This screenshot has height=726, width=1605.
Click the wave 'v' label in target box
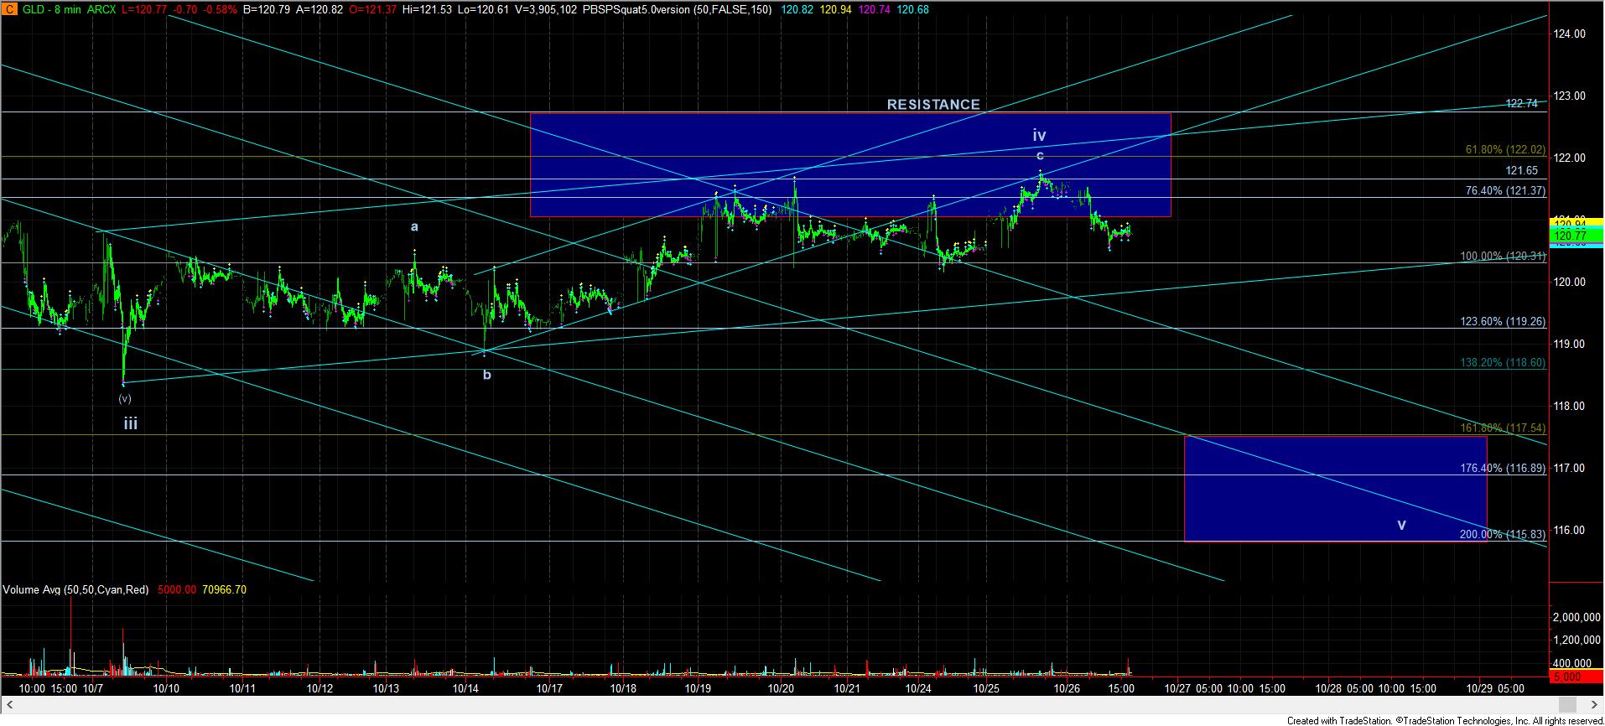point(1401,526)
